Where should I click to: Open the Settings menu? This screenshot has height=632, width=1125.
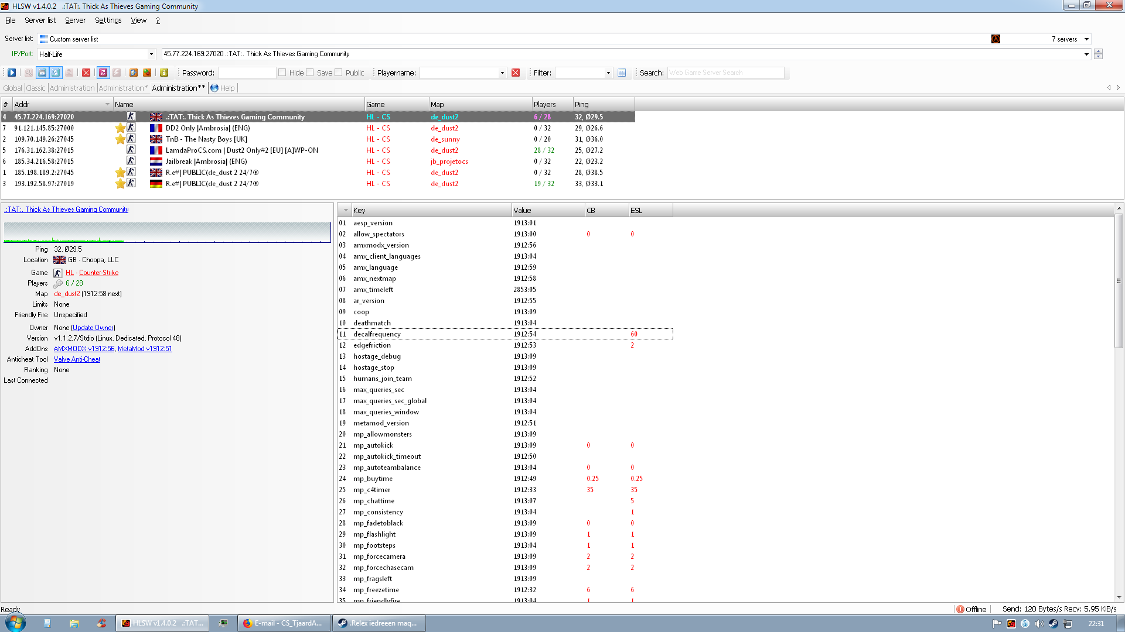click(108, 20)
